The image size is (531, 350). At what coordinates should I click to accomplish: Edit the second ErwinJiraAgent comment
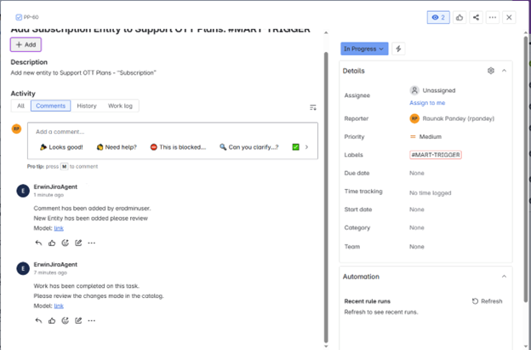pos(78,321)
